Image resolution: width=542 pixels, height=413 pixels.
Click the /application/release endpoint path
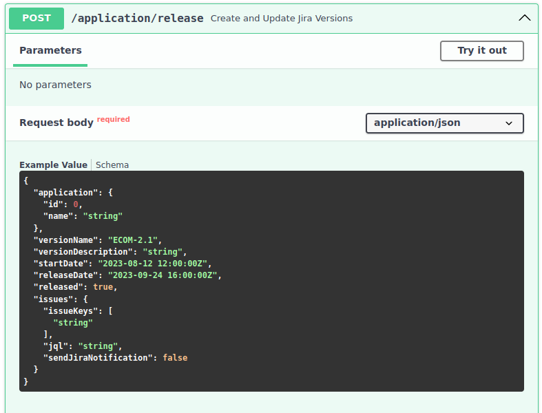tap(137, 19)
